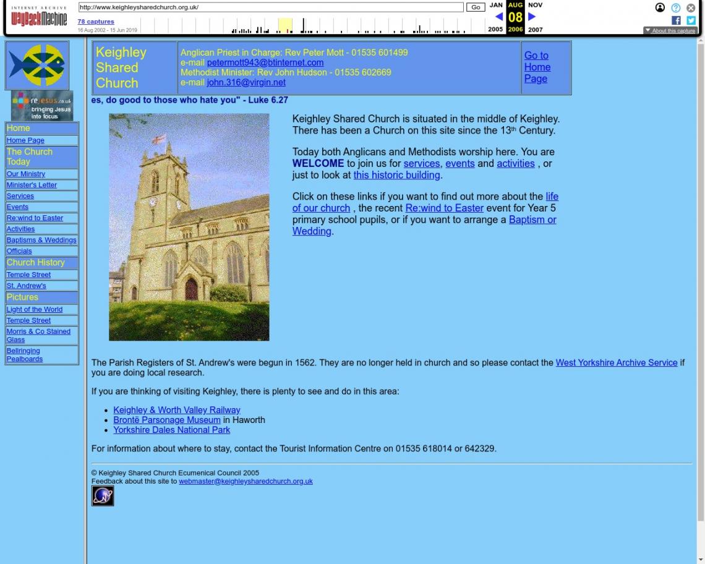The width and height of the screenshot is (705, 564).
Task: Go to previous capture with the left arrow
Action: (498, 17)
